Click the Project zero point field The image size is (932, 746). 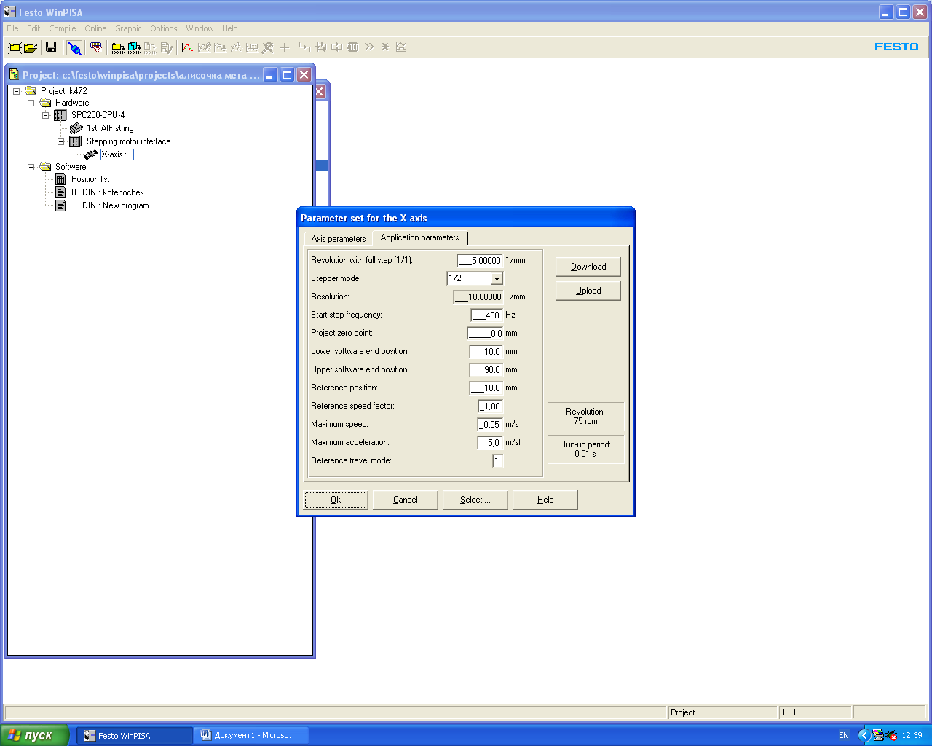[485, 333]
